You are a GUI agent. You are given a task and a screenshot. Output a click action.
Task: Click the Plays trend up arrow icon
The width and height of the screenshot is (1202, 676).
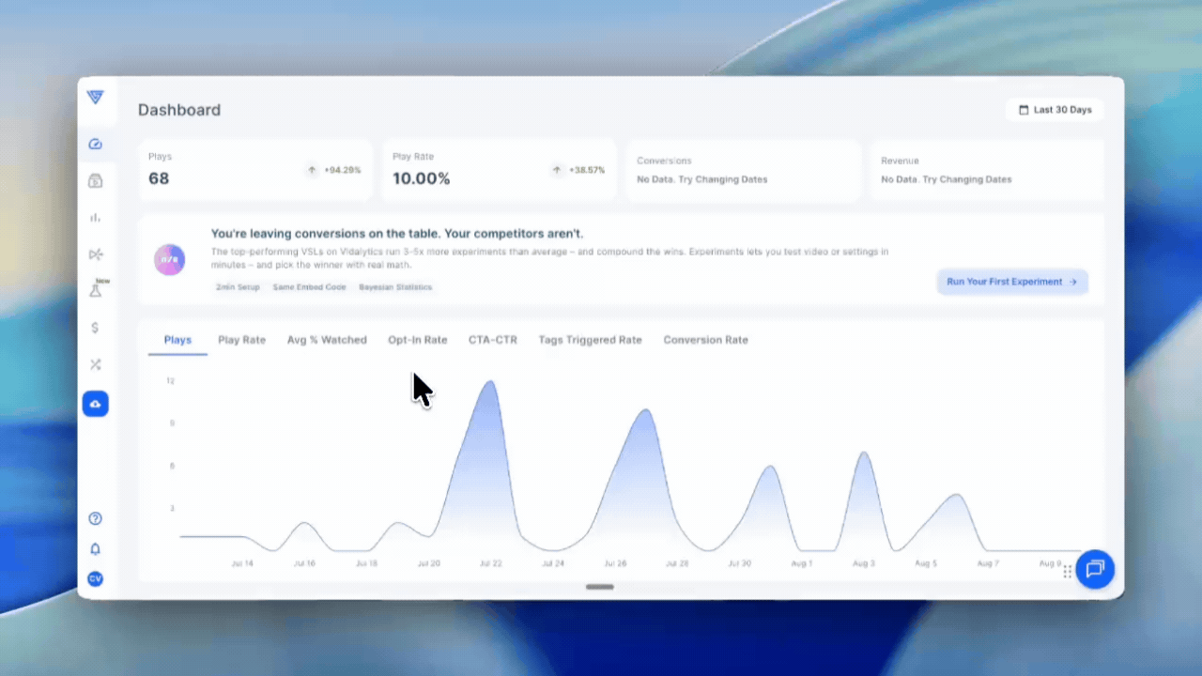click(x=312, y=170)
